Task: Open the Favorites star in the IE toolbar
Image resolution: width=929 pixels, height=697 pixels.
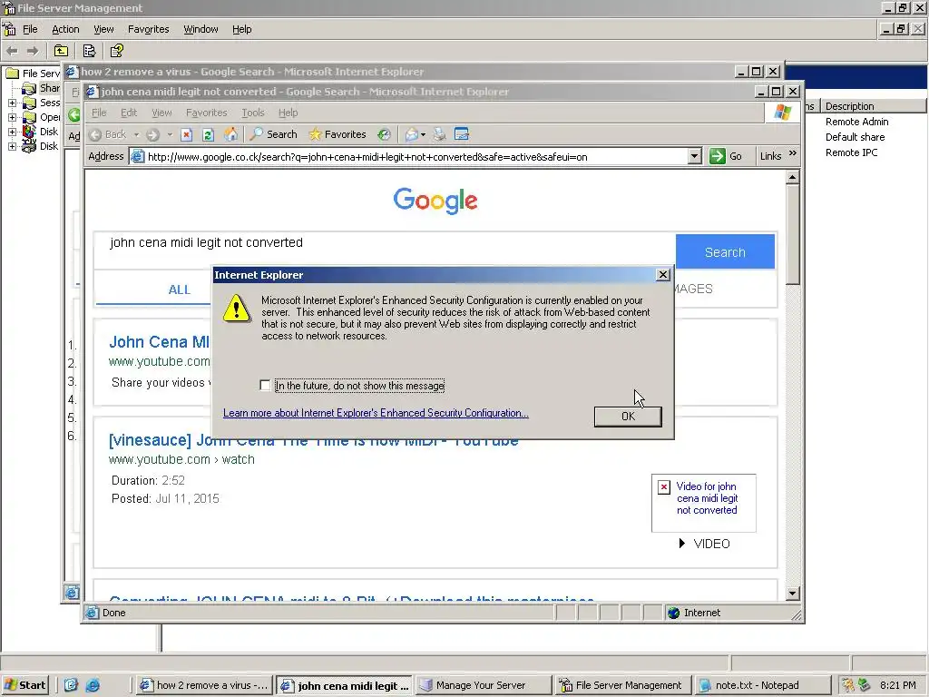Action: 337,134
